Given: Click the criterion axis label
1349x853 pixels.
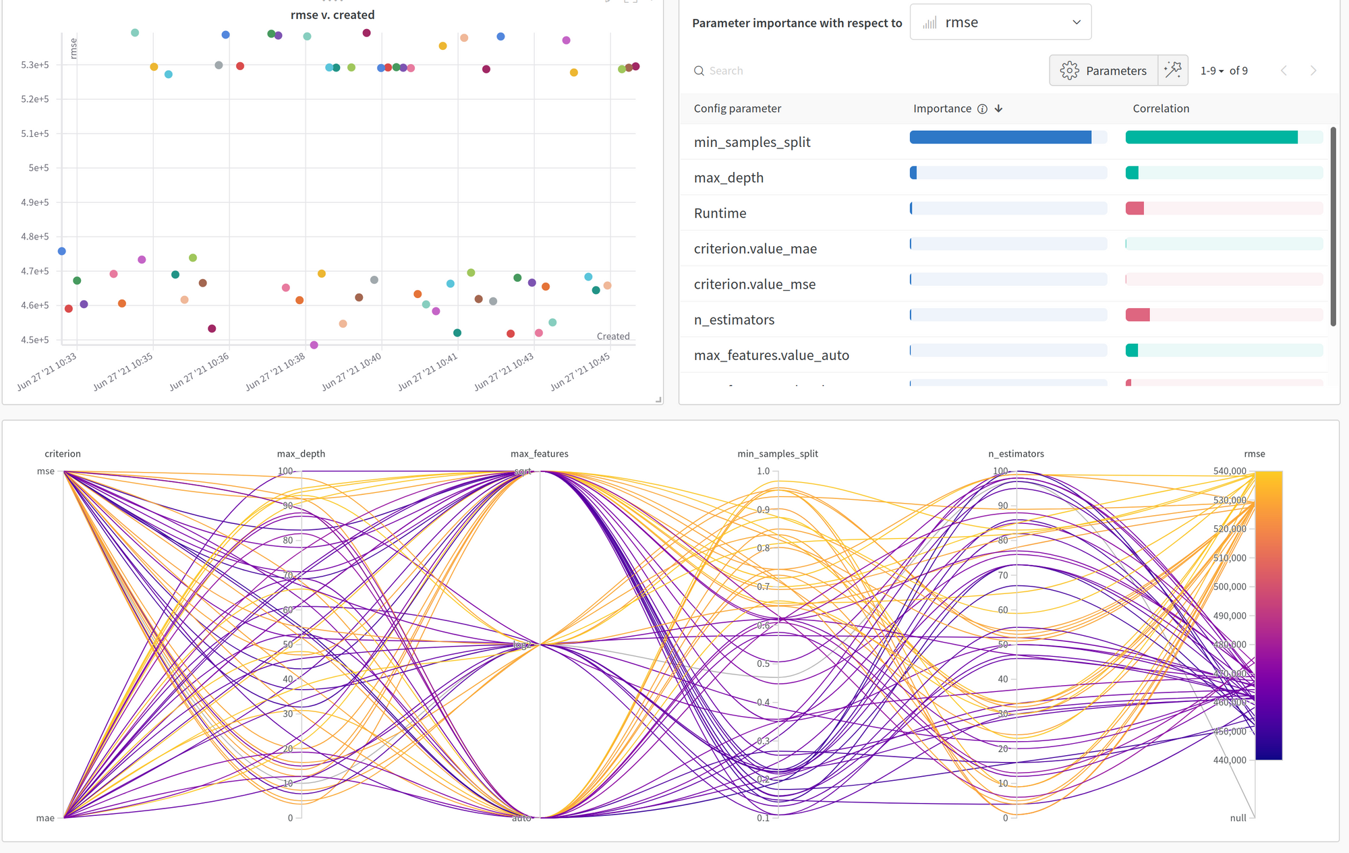Looking at the screenshot, I should coord(63,454).
